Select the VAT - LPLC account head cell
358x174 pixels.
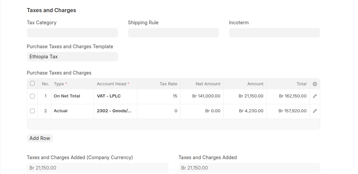coord(115,96)
